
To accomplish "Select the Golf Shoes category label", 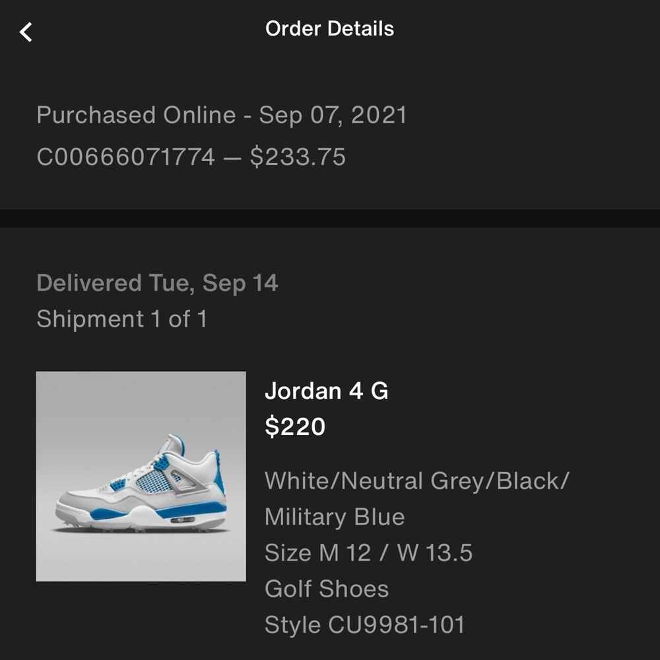I will (326, 588).
